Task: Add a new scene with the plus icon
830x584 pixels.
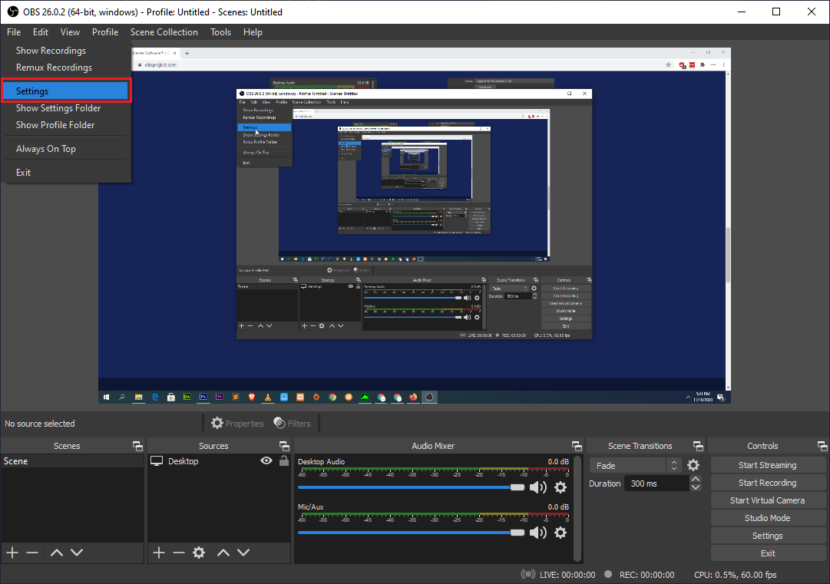Action: [12, 553]
